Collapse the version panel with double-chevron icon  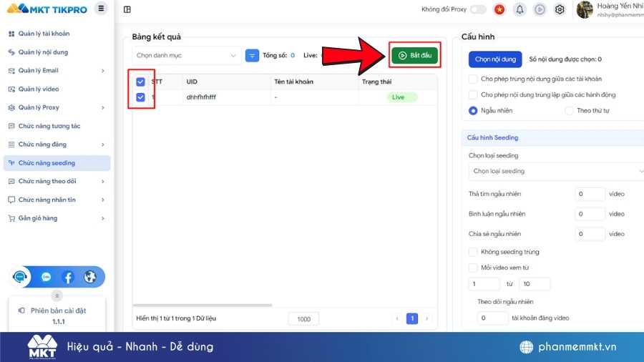pos(57,295)
